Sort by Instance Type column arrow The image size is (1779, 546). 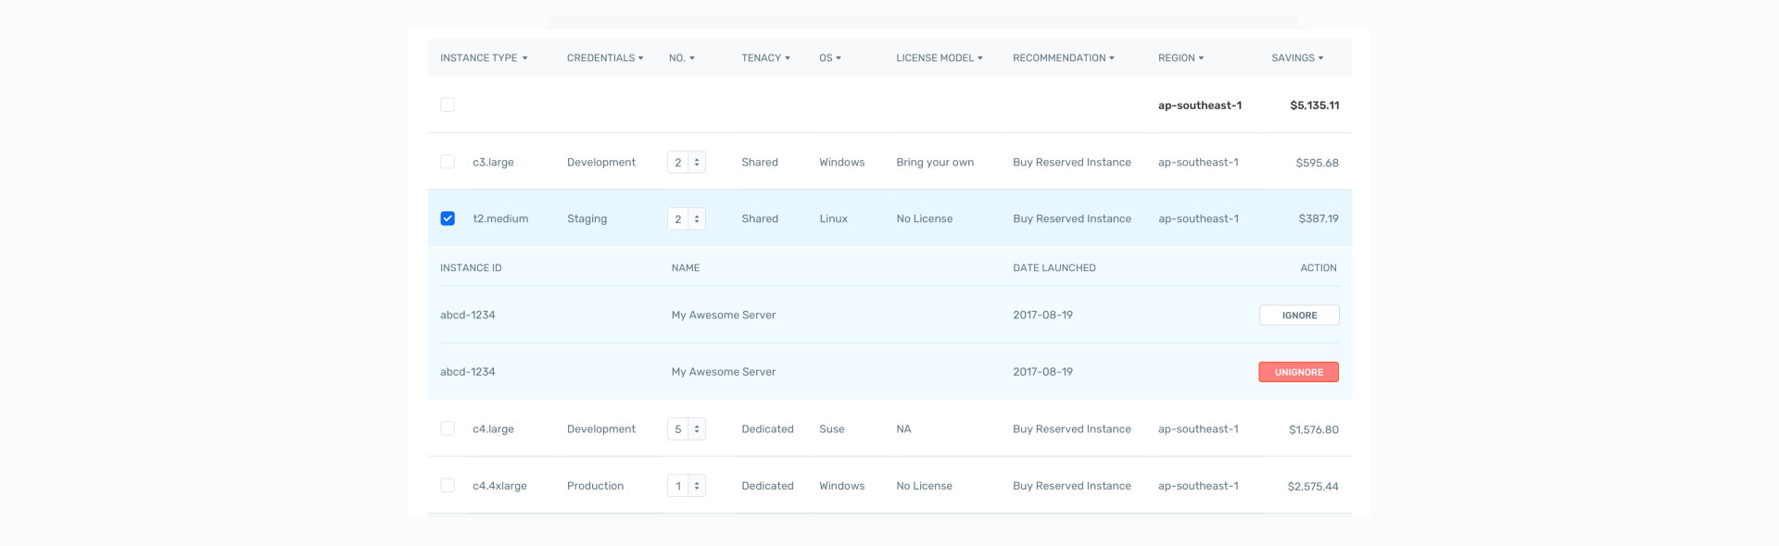524,58
